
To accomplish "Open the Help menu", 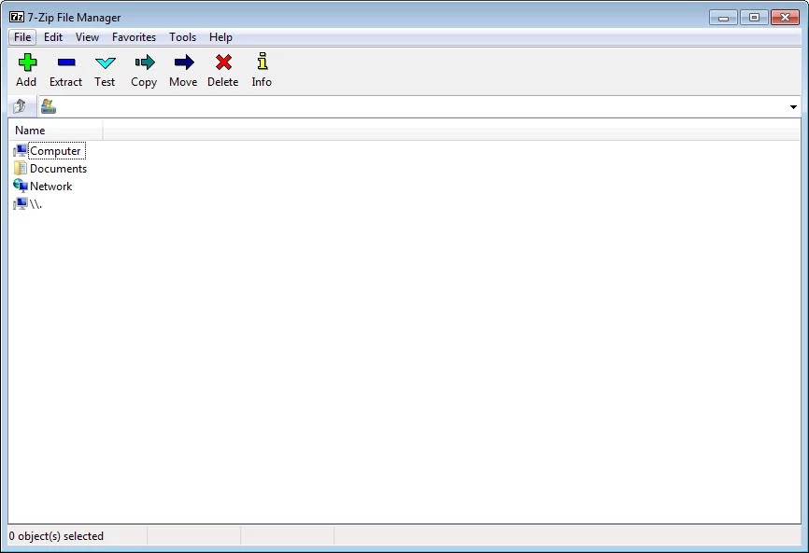I will (220, 37).
